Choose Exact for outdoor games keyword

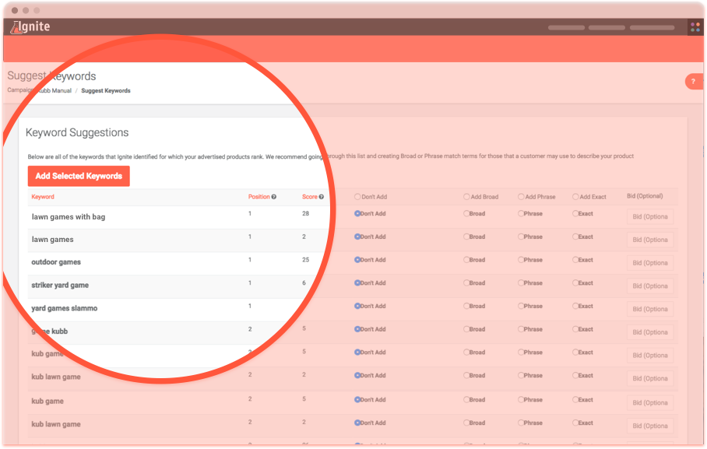click(x=575, y=260)
